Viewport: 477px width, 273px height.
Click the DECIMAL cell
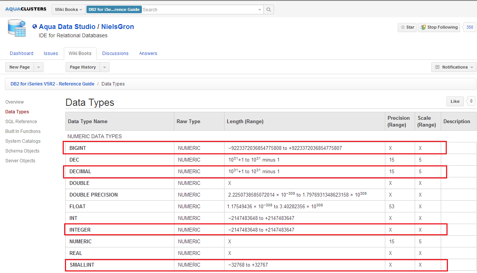click(x=120, y=171)
